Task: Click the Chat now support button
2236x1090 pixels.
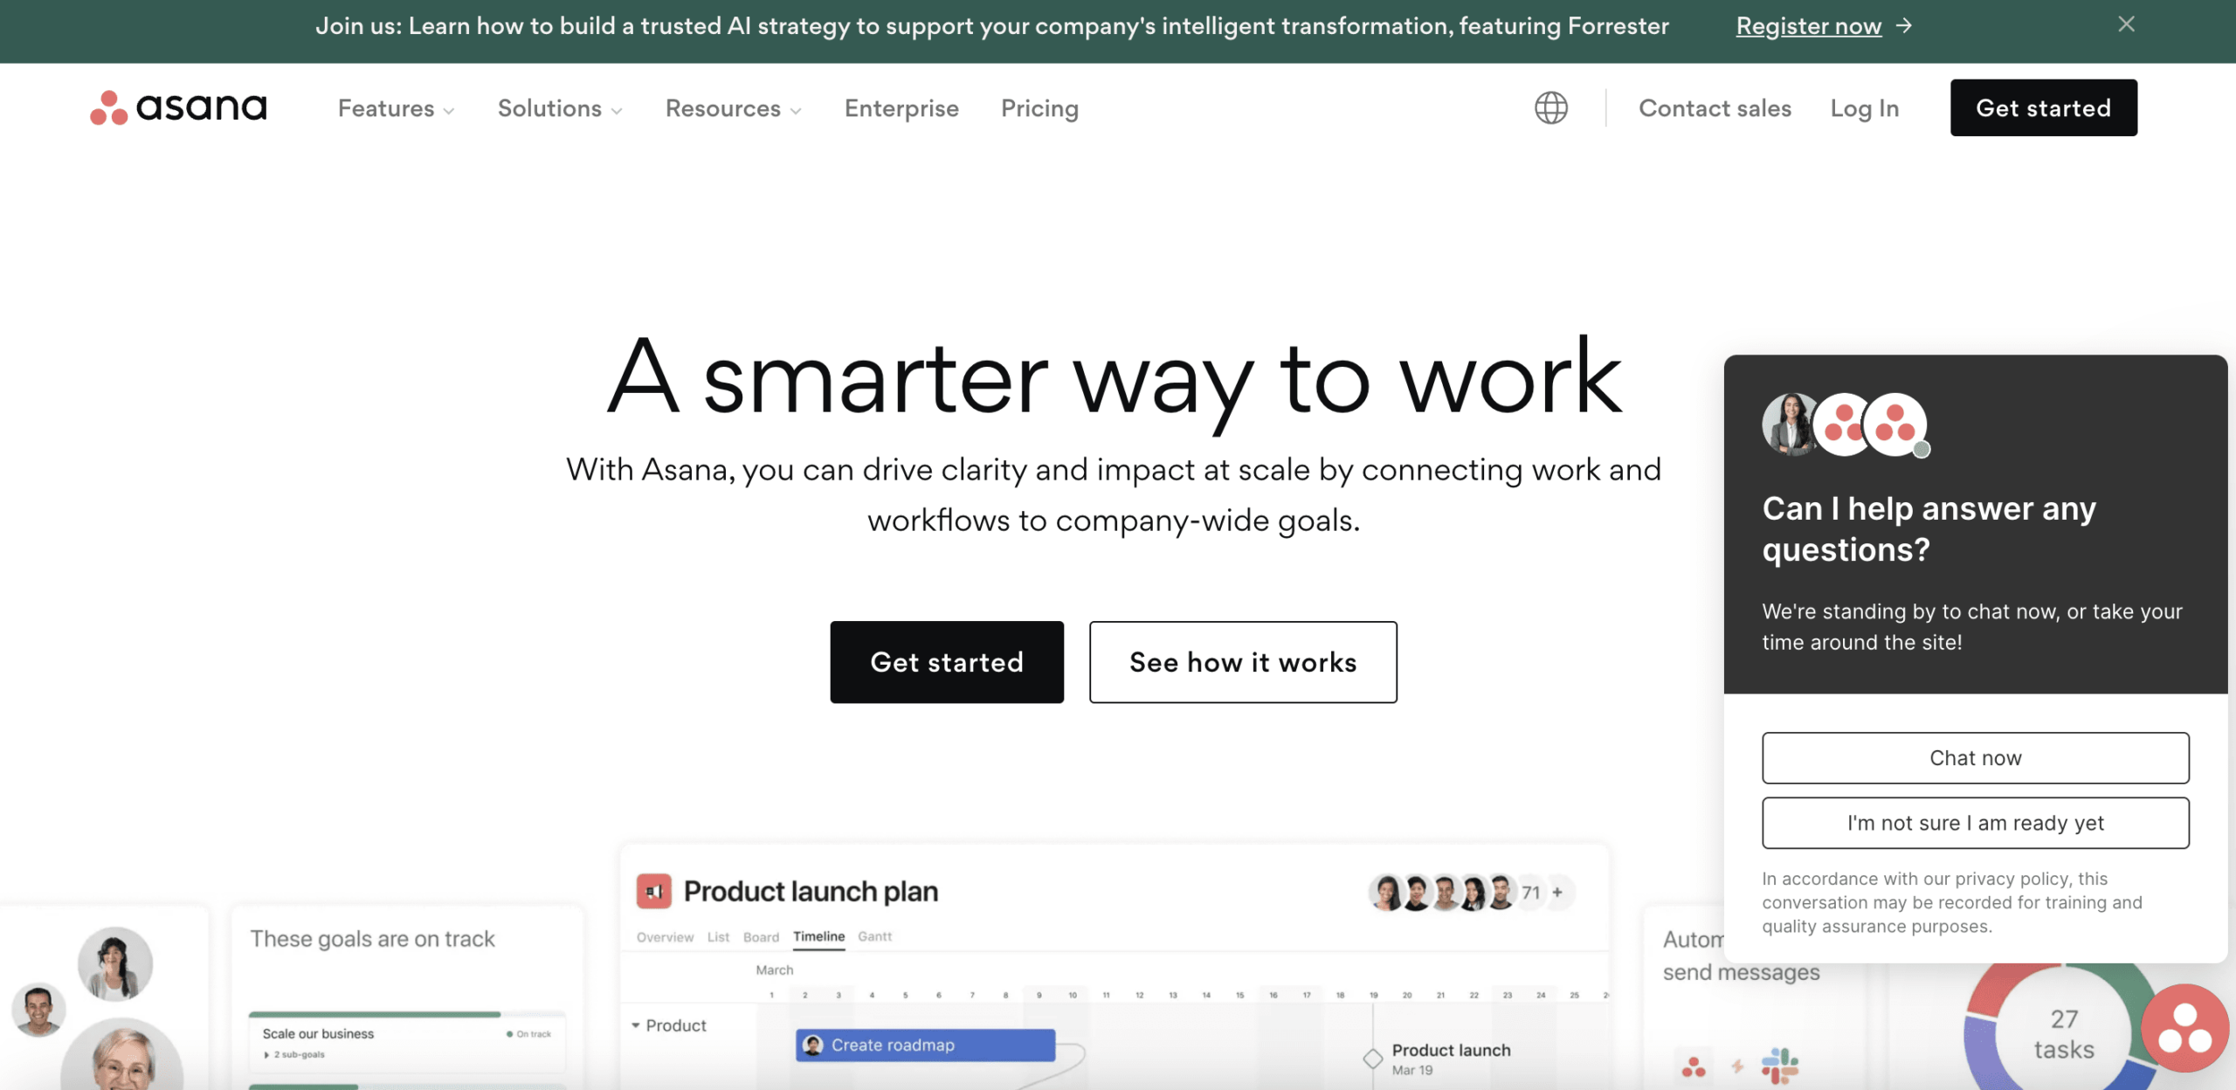Action: coord(1975,757)
